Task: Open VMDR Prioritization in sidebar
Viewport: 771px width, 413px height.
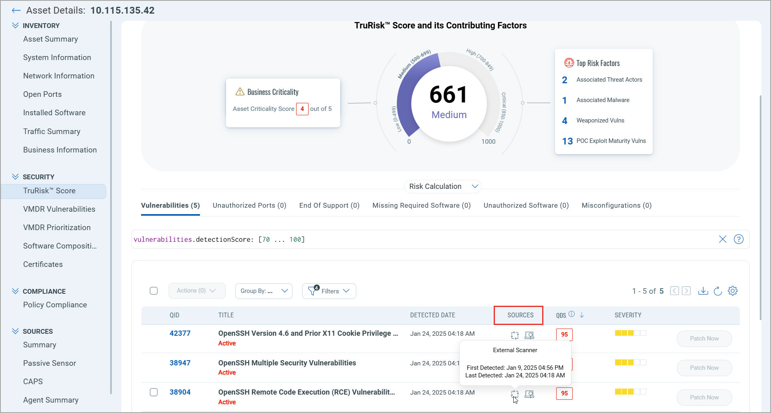Action: point(57,227)
